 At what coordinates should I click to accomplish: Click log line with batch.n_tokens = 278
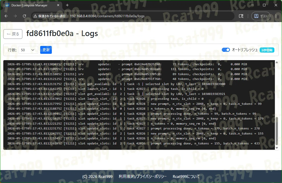coord(133,128)
